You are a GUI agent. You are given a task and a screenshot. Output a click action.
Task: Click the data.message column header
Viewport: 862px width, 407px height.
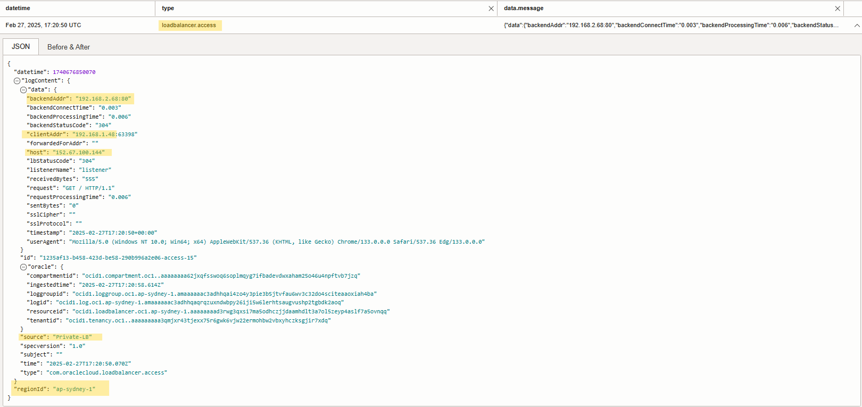(524, 9)
